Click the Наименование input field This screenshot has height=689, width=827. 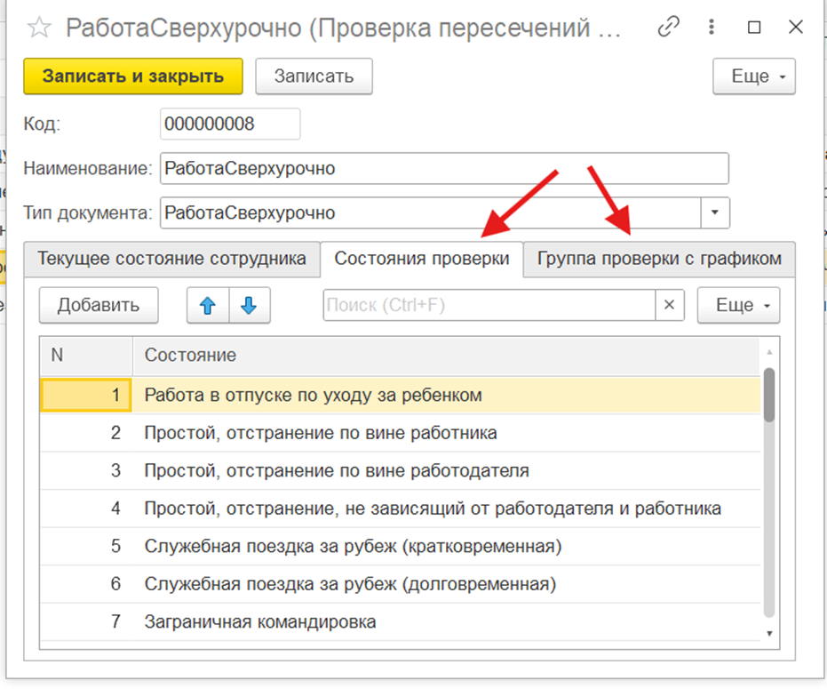pos(443,168)
